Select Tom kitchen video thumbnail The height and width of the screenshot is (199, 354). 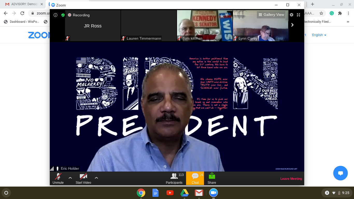coord(205,26)
